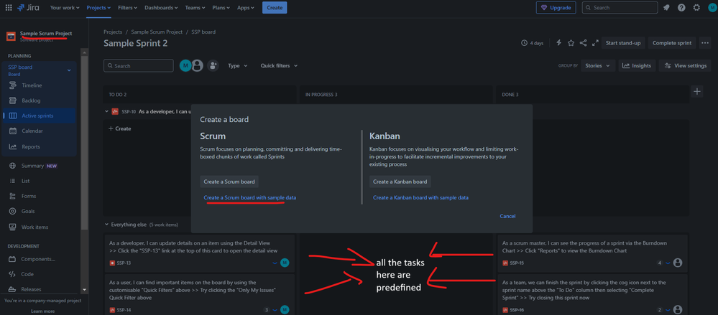718x315 pixels.
Task: Click Create a Scrum board with sample data
Action: (x=250, y=197)
